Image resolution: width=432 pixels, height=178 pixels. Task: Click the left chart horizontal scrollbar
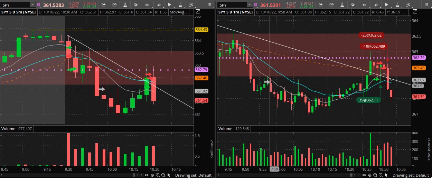pyautogui.click(x=138, y=175)
